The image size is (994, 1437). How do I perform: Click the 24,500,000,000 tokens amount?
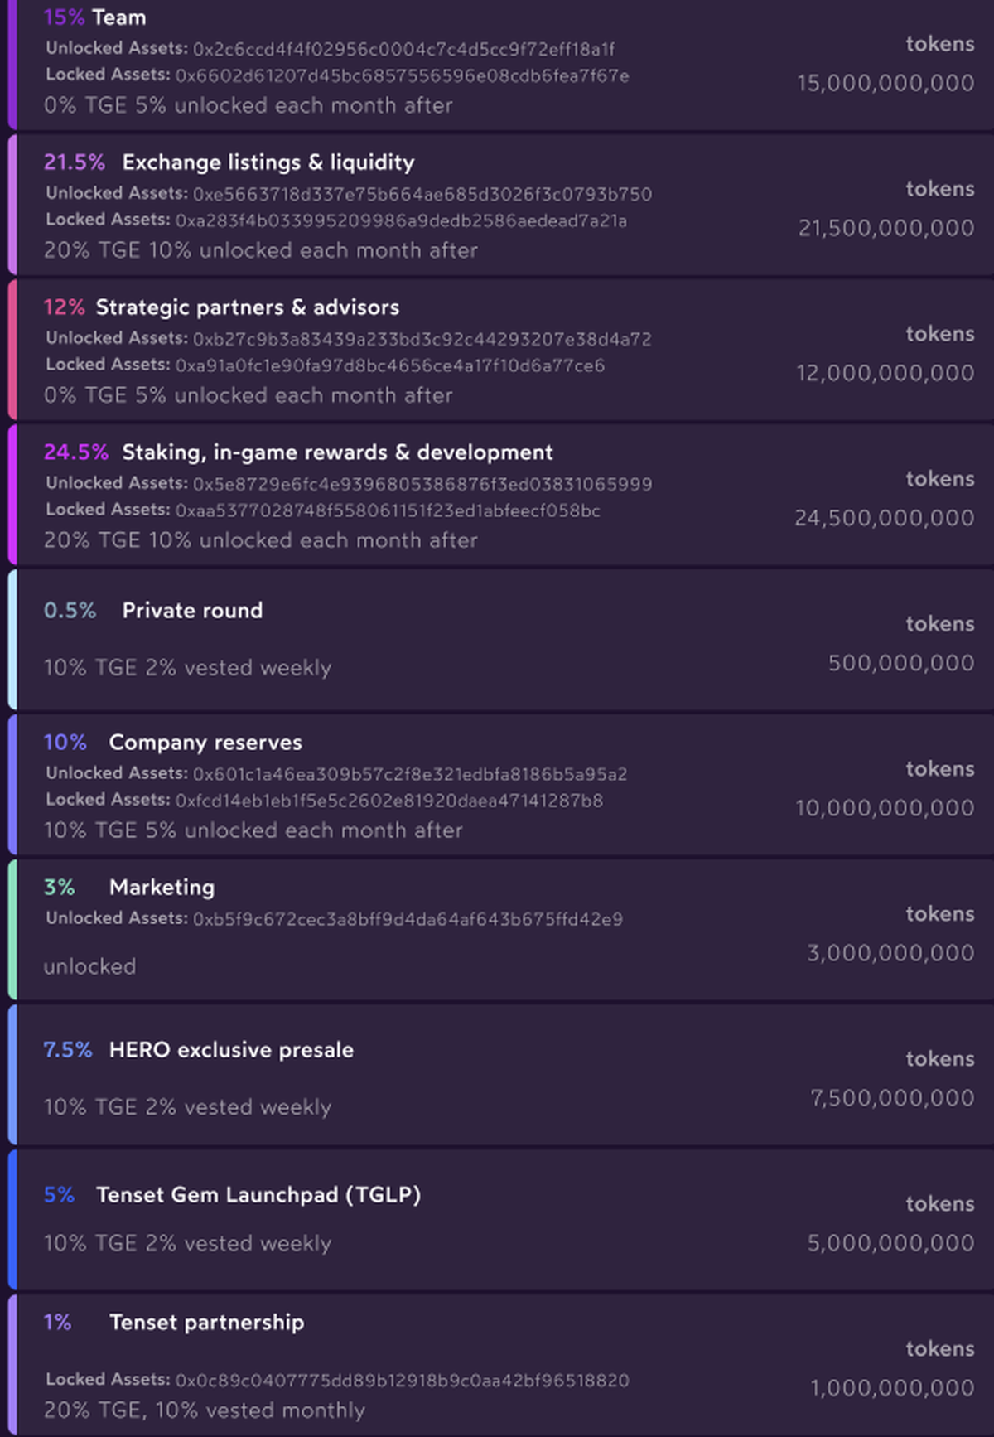884,519
